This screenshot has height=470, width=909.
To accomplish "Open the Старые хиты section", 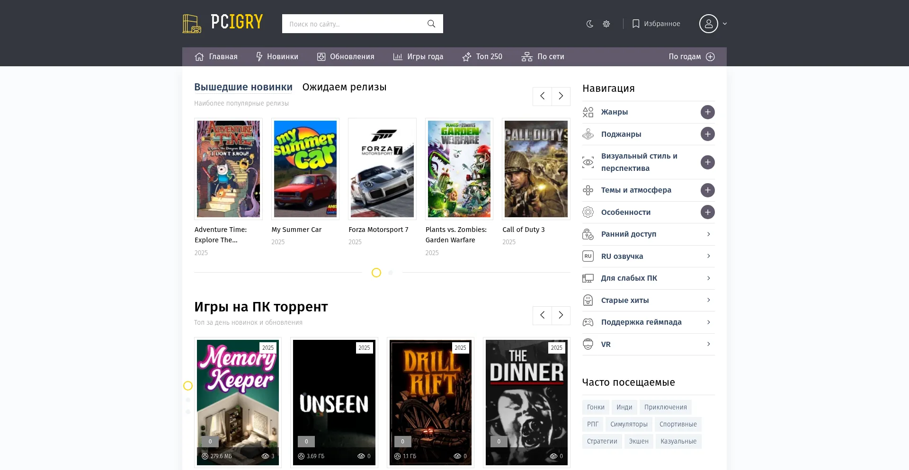I will point(625,300).
